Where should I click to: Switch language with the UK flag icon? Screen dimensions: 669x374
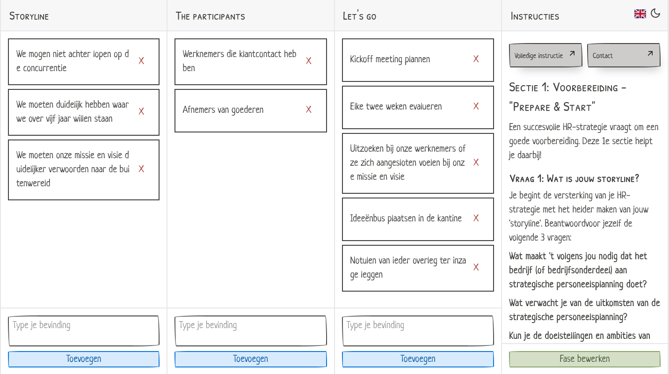tap(640, 14)
